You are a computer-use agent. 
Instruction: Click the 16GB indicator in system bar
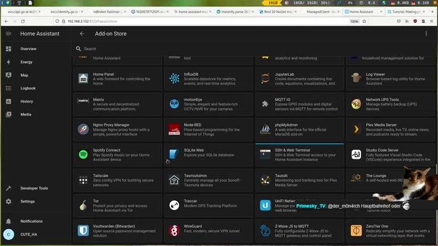(273, 3)
